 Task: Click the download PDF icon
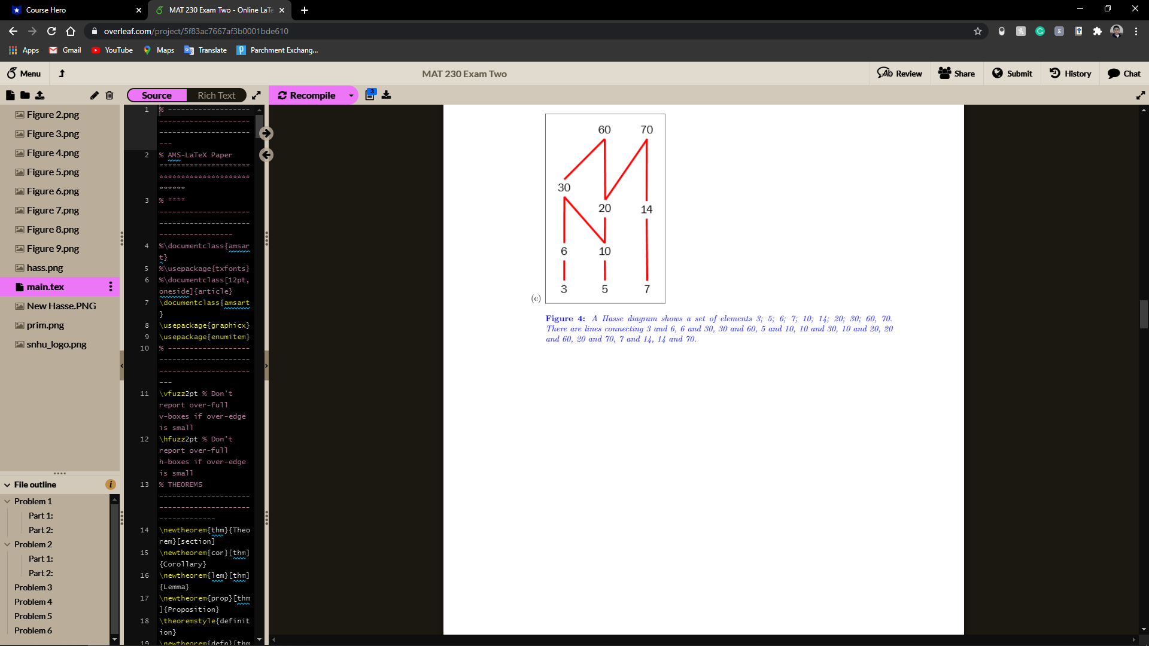(x=387, y=95)
